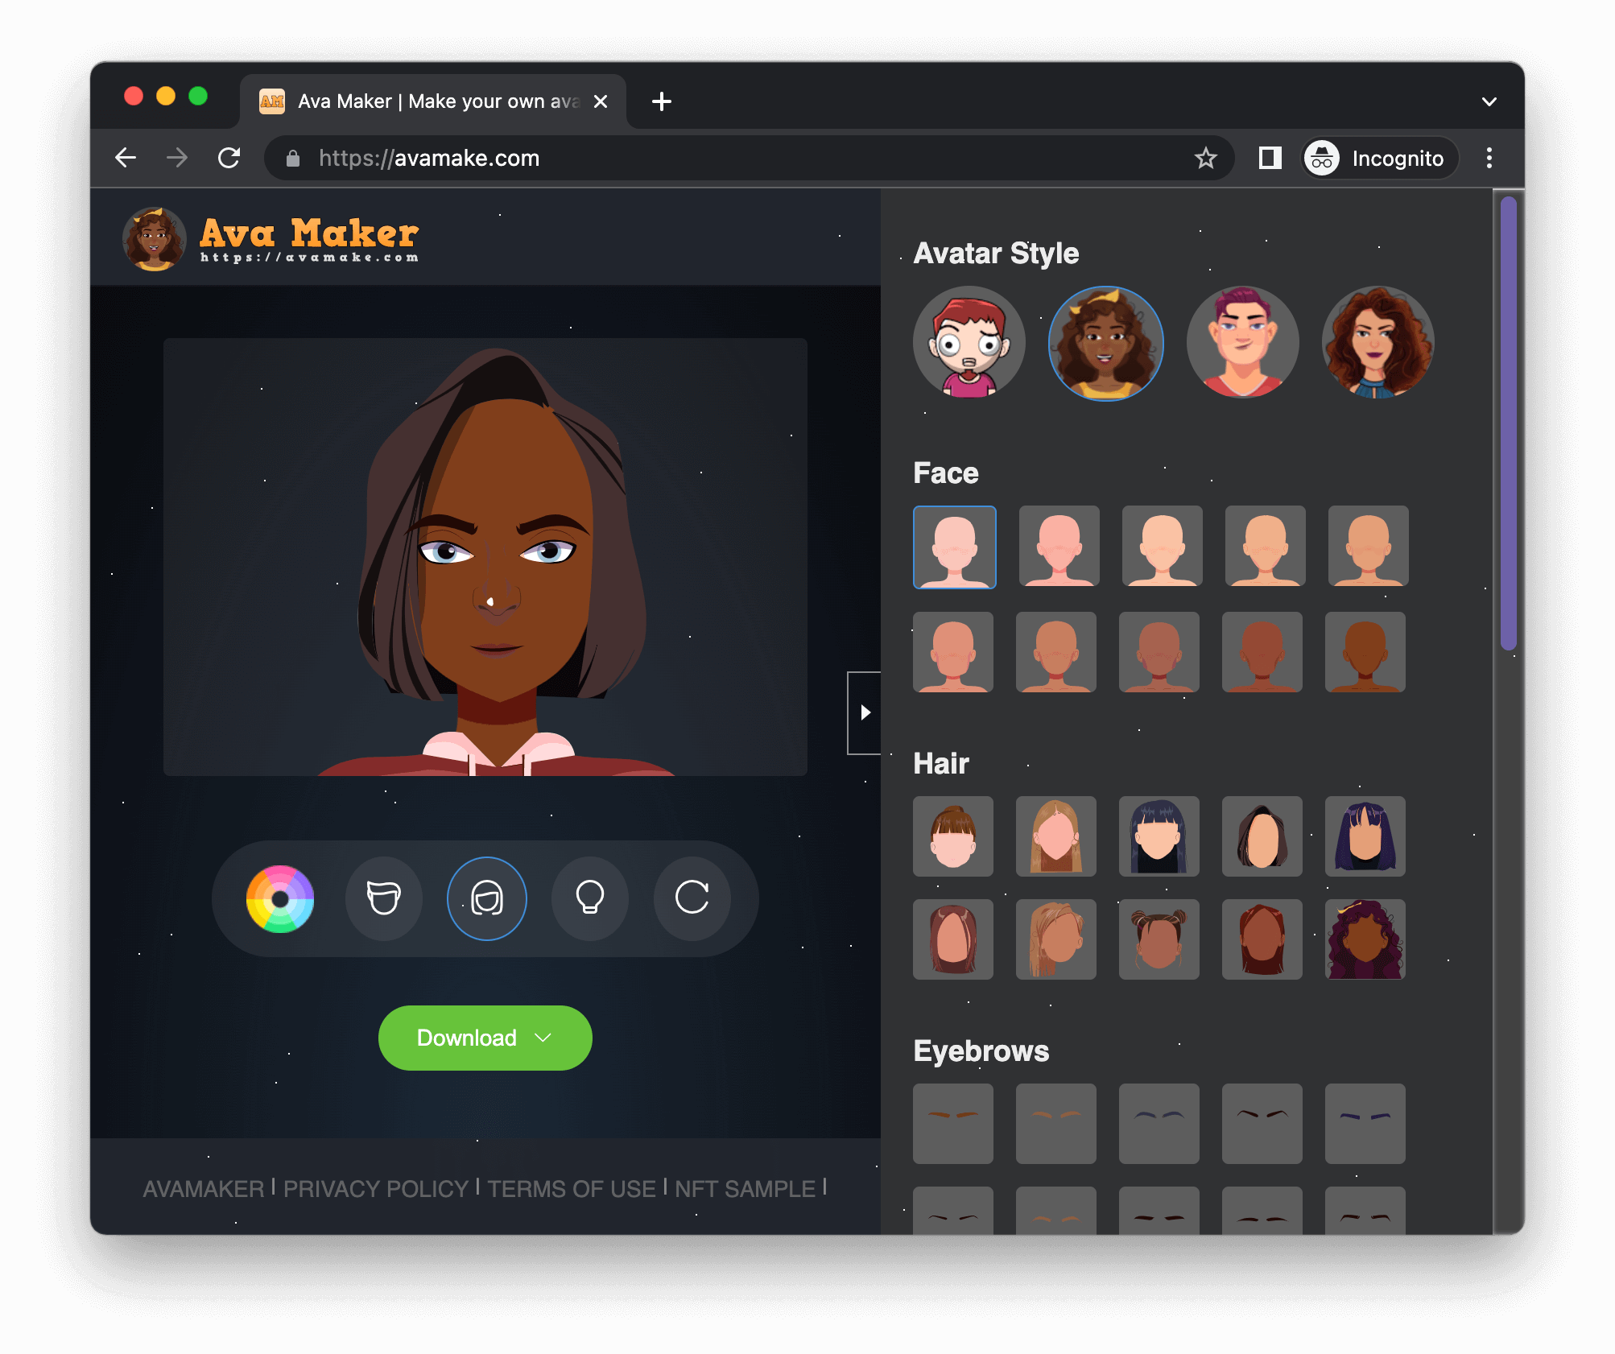Open the Chrome three-dot menu

click(1489, 158)
